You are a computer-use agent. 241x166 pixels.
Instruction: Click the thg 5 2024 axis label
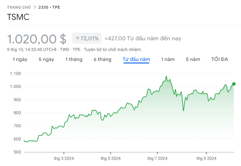click(x=111, y=158)
